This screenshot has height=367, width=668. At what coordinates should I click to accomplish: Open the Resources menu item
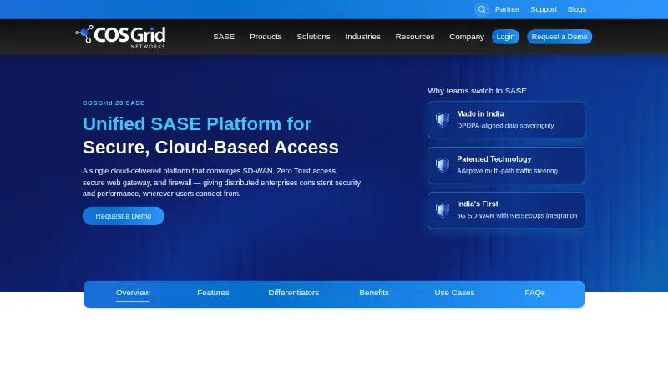tap(415, 37)
